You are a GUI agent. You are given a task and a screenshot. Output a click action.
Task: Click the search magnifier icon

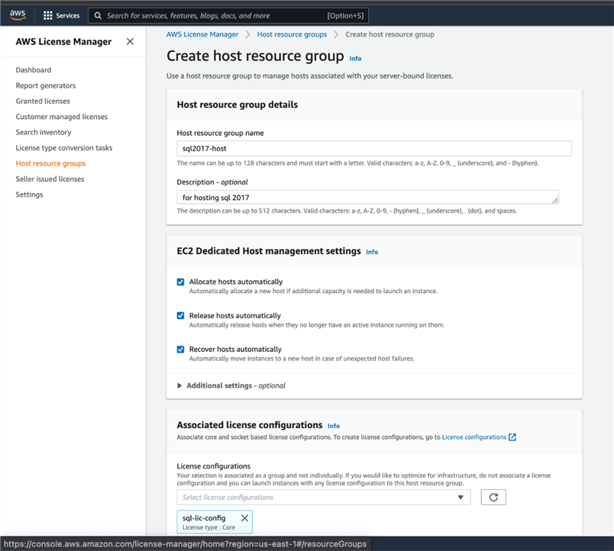click(98, 15)
